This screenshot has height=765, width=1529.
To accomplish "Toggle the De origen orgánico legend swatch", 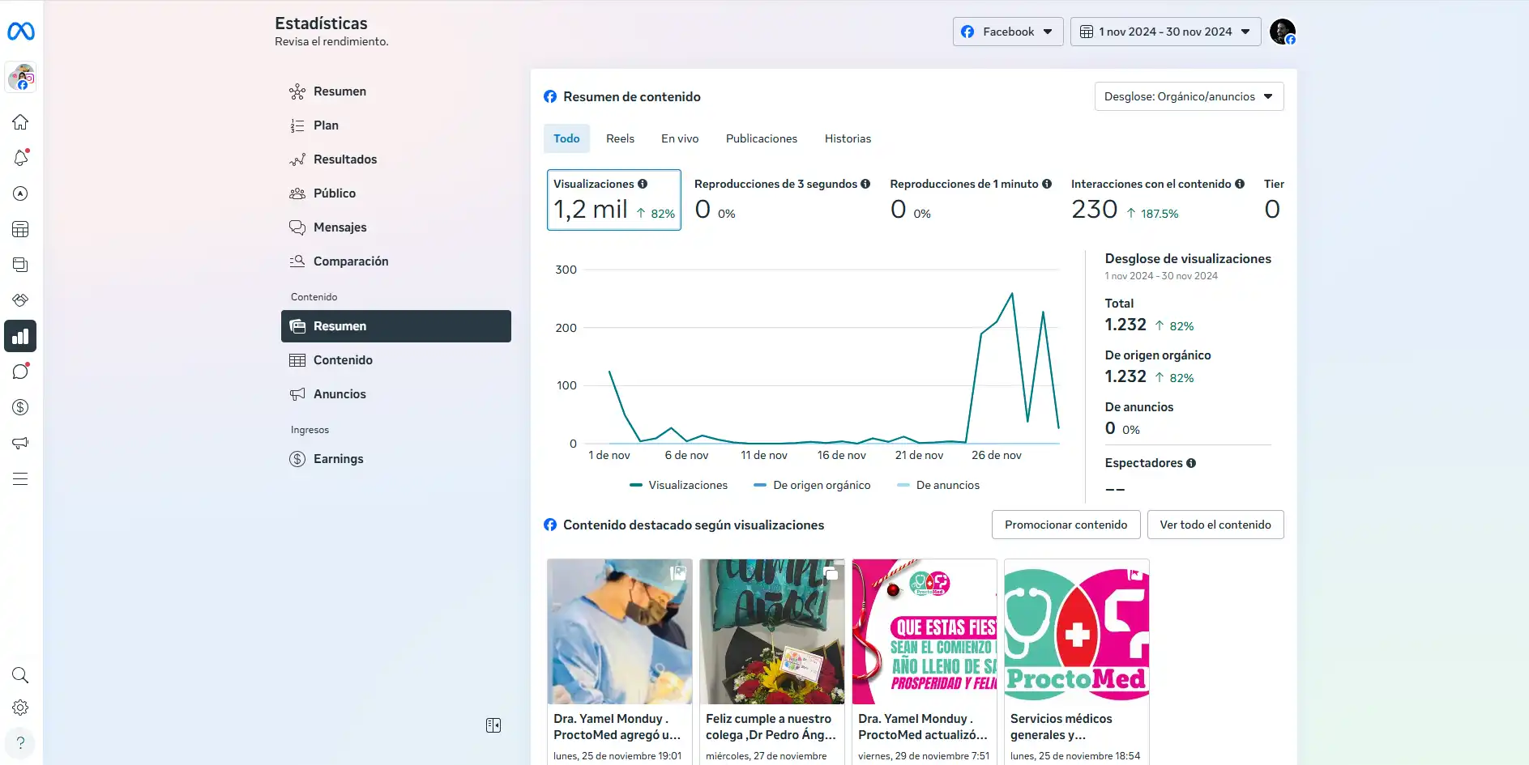I will pos(759,485).
